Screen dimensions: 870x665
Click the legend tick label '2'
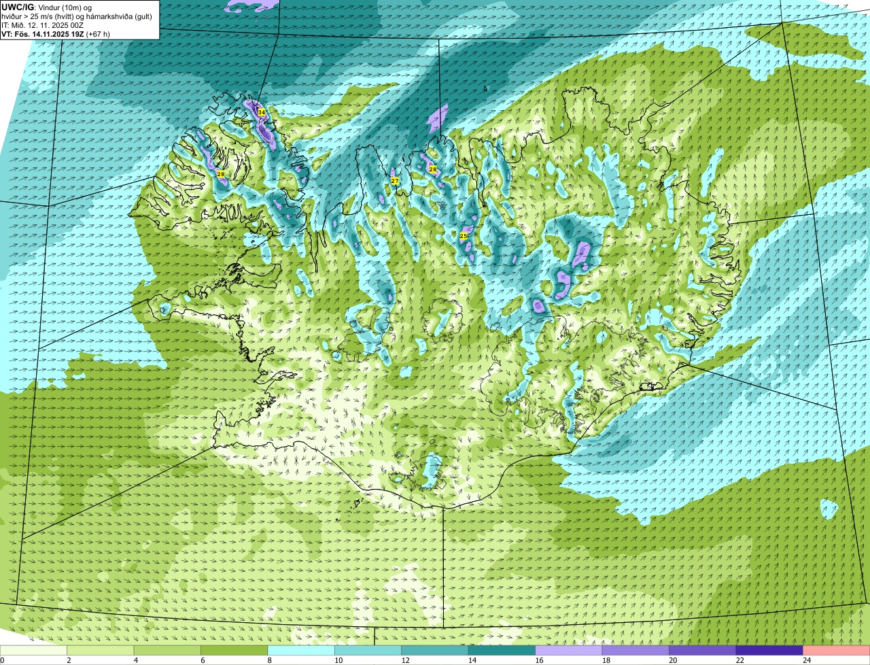[x=69, y=660]
